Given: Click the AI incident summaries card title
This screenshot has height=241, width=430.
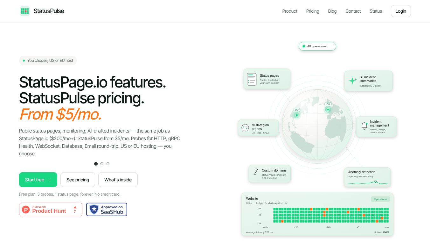Looking at the screenshot, I should (x=368, y=79).
